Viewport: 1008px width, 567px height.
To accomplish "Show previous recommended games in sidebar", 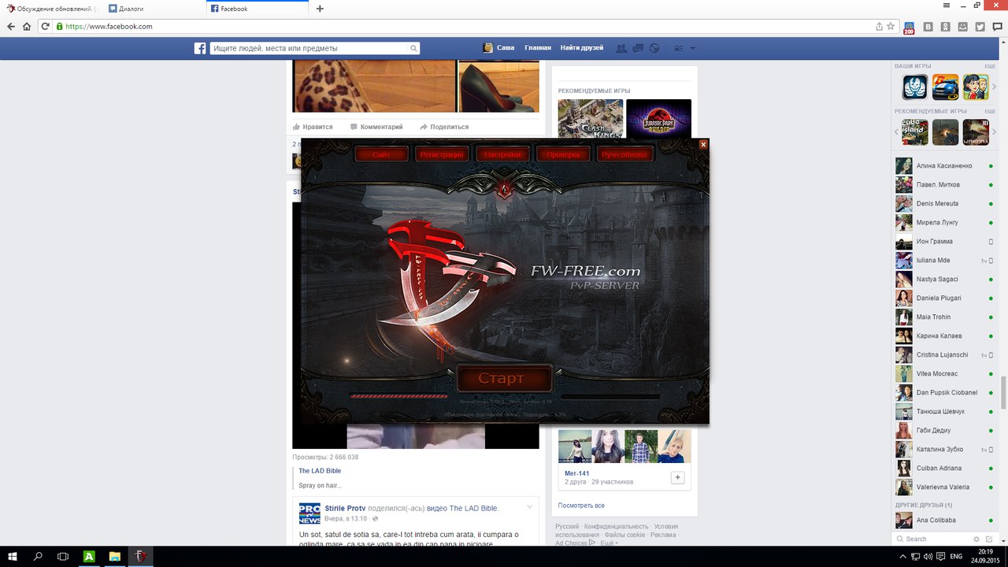I will tap(896, 132).
